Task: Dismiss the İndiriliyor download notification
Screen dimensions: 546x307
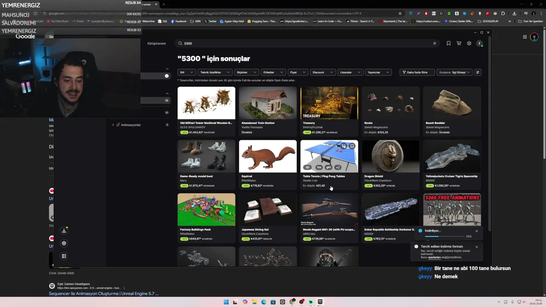Action: 476,231
